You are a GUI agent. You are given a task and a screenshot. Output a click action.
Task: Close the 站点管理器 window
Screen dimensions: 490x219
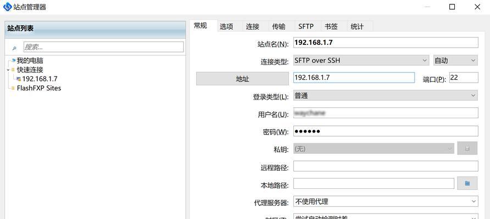click(x=477, y=7)
